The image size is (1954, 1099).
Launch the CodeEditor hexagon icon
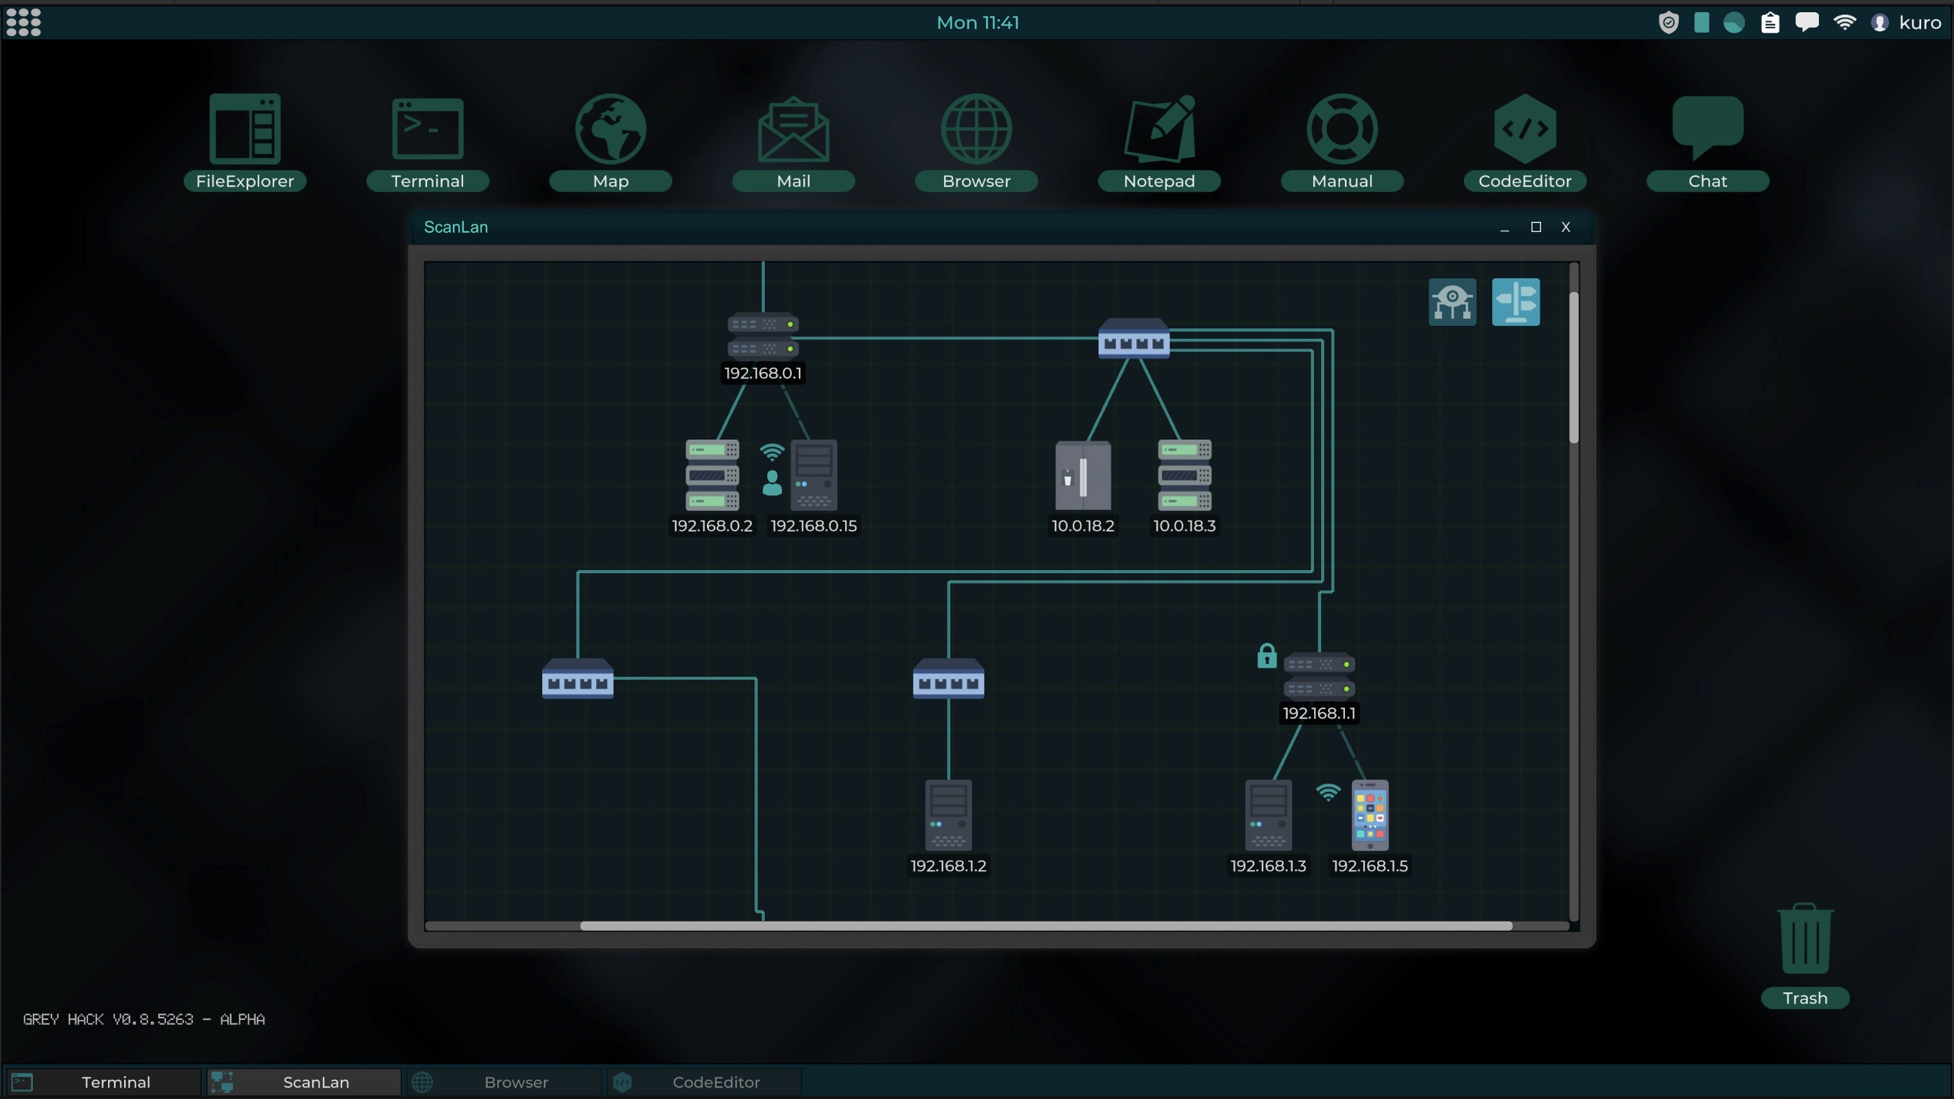click(1524, 130)
